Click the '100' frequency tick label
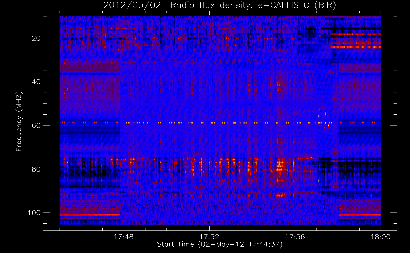Viewport: 410px width, 253px height. point(34,213)
